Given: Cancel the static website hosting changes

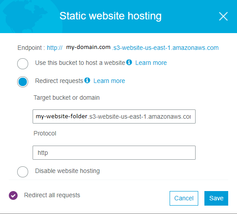Looking at the screenshot, I should click(x=184, y=198).
